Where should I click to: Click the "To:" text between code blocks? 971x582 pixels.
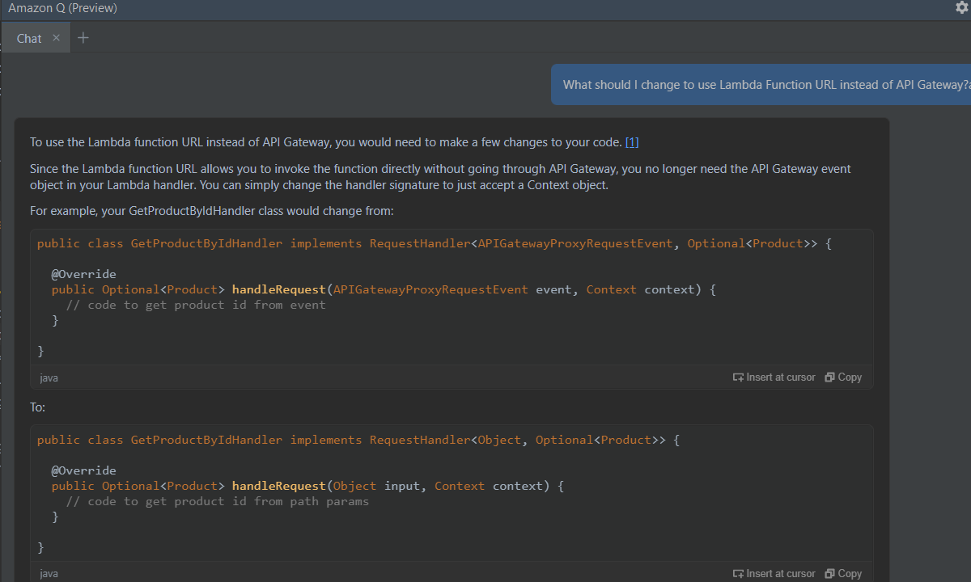[38, 407]
